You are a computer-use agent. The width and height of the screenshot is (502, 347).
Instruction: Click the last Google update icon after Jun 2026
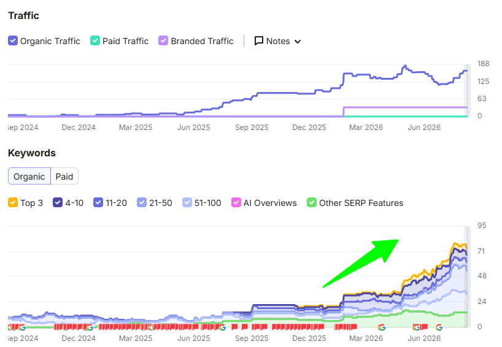(x=439, y=327)
